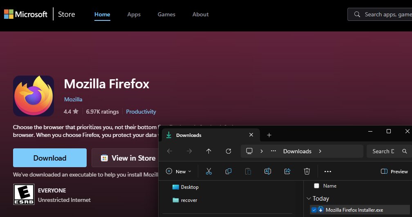Open the See more ellipsis menu
The image size is (412, 217).
point(328,171)
